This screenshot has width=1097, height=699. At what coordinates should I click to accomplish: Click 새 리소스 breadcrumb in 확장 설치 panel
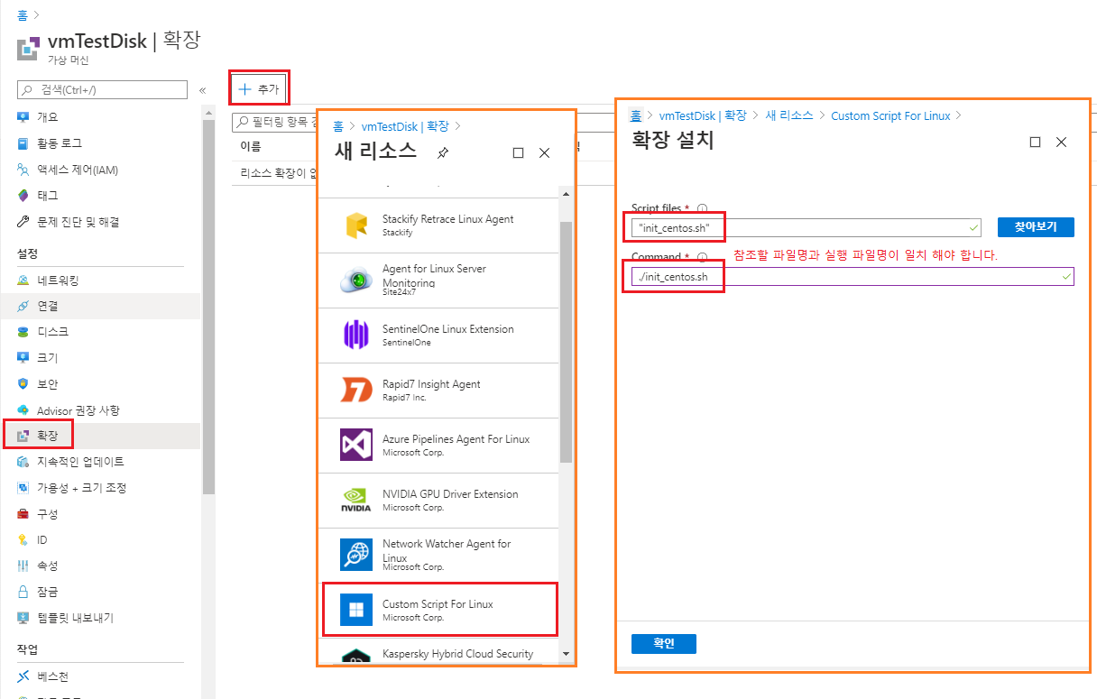coord(789,115)
